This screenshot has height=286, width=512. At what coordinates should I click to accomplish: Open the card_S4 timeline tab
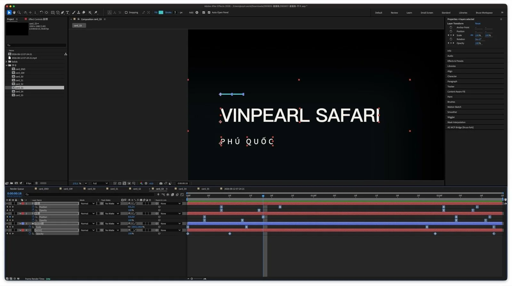182,189
